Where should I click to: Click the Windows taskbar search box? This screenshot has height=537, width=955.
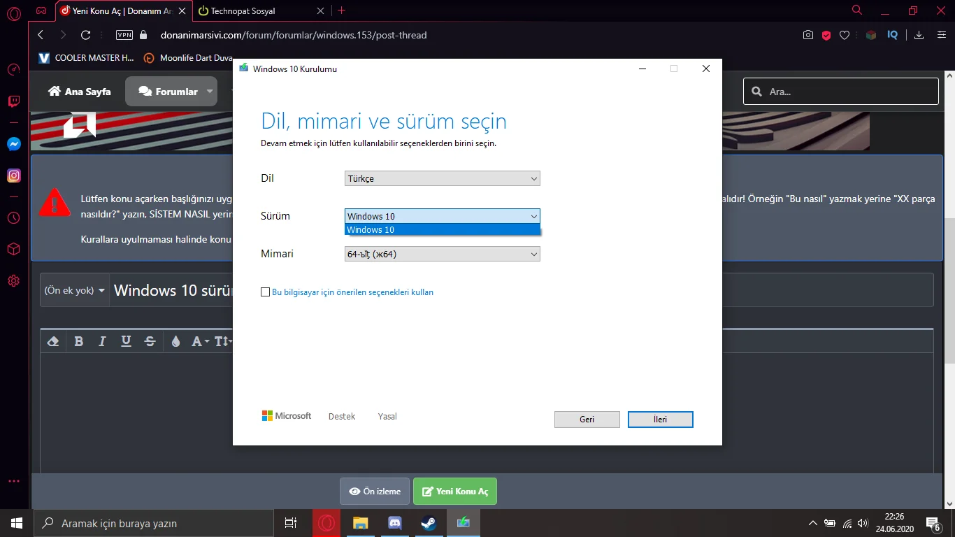click(x=154, y=523)
